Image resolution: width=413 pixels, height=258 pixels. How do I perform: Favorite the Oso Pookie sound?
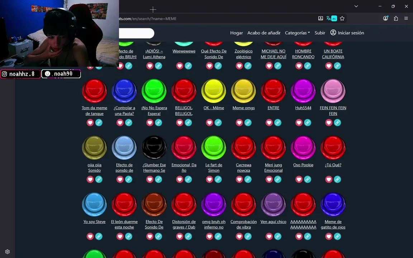(299, 179)
